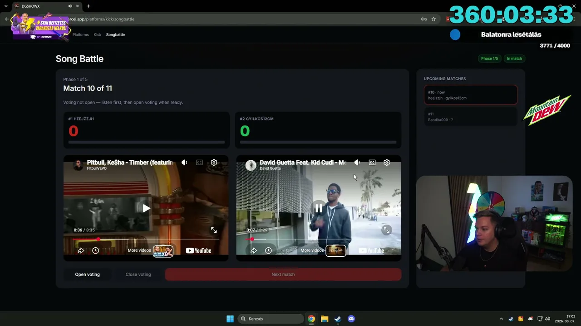Open the Pitbull, Ke$ha - Timber video title

130,162
